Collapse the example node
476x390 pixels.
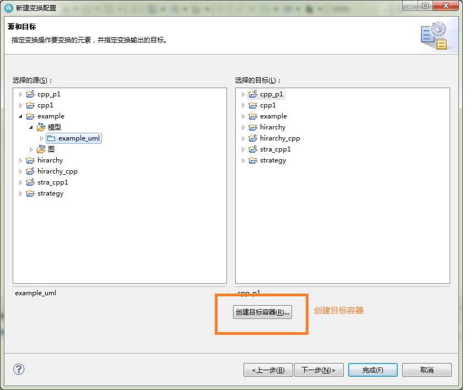pos(20,116)
